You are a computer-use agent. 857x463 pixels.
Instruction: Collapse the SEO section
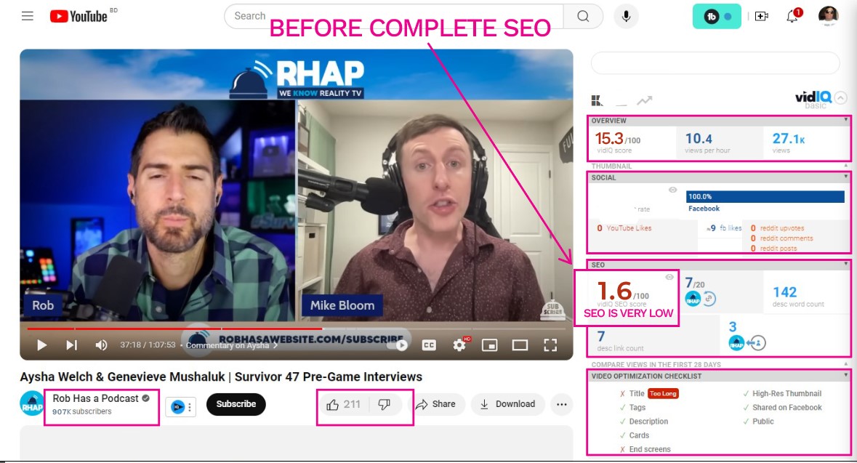846,264
